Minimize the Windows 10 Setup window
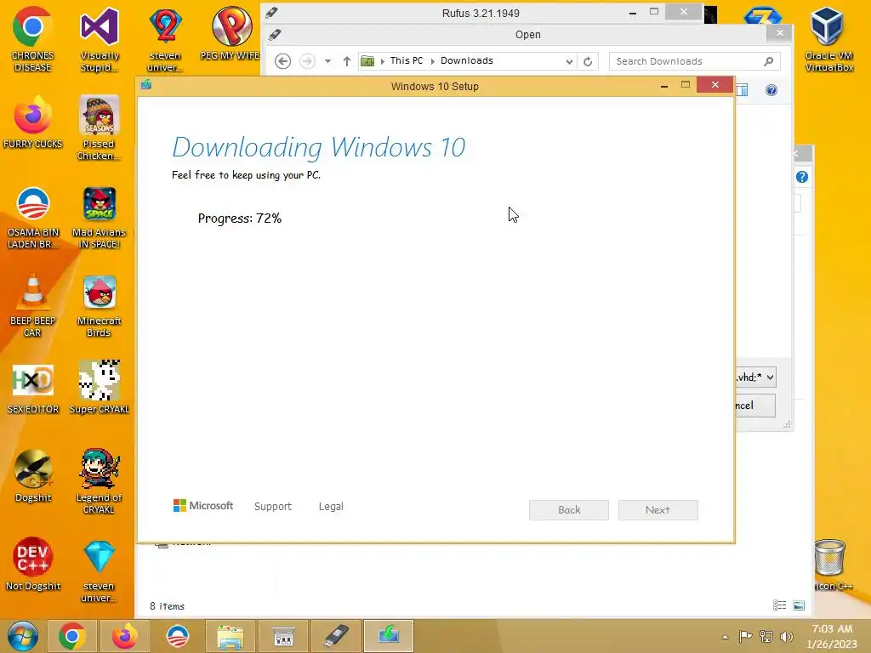This screenshot has height=653, width=871. (x=663, y=86)
